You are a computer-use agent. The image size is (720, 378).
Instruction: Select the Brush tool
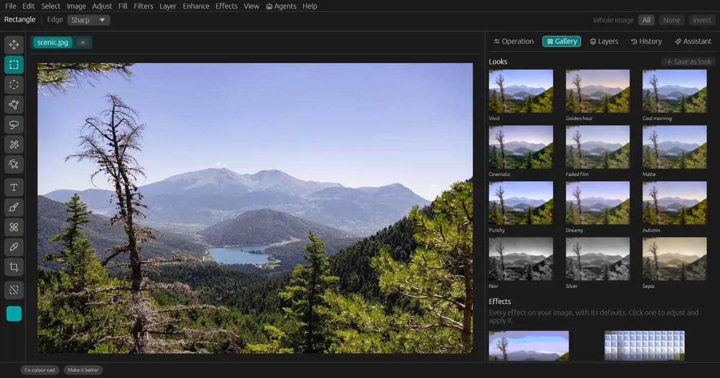(x=14, y=208)
